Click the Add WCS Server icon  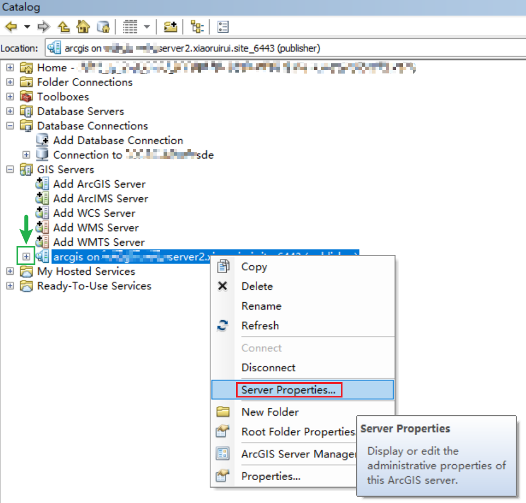click(42, 213)
